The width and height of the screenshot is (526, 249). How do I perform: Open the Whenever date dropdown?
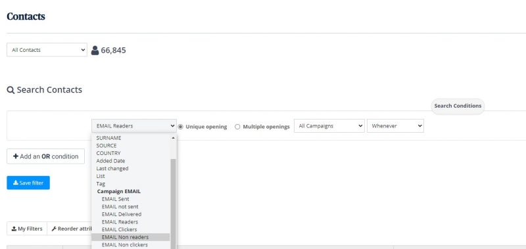[x=395, y=126]
